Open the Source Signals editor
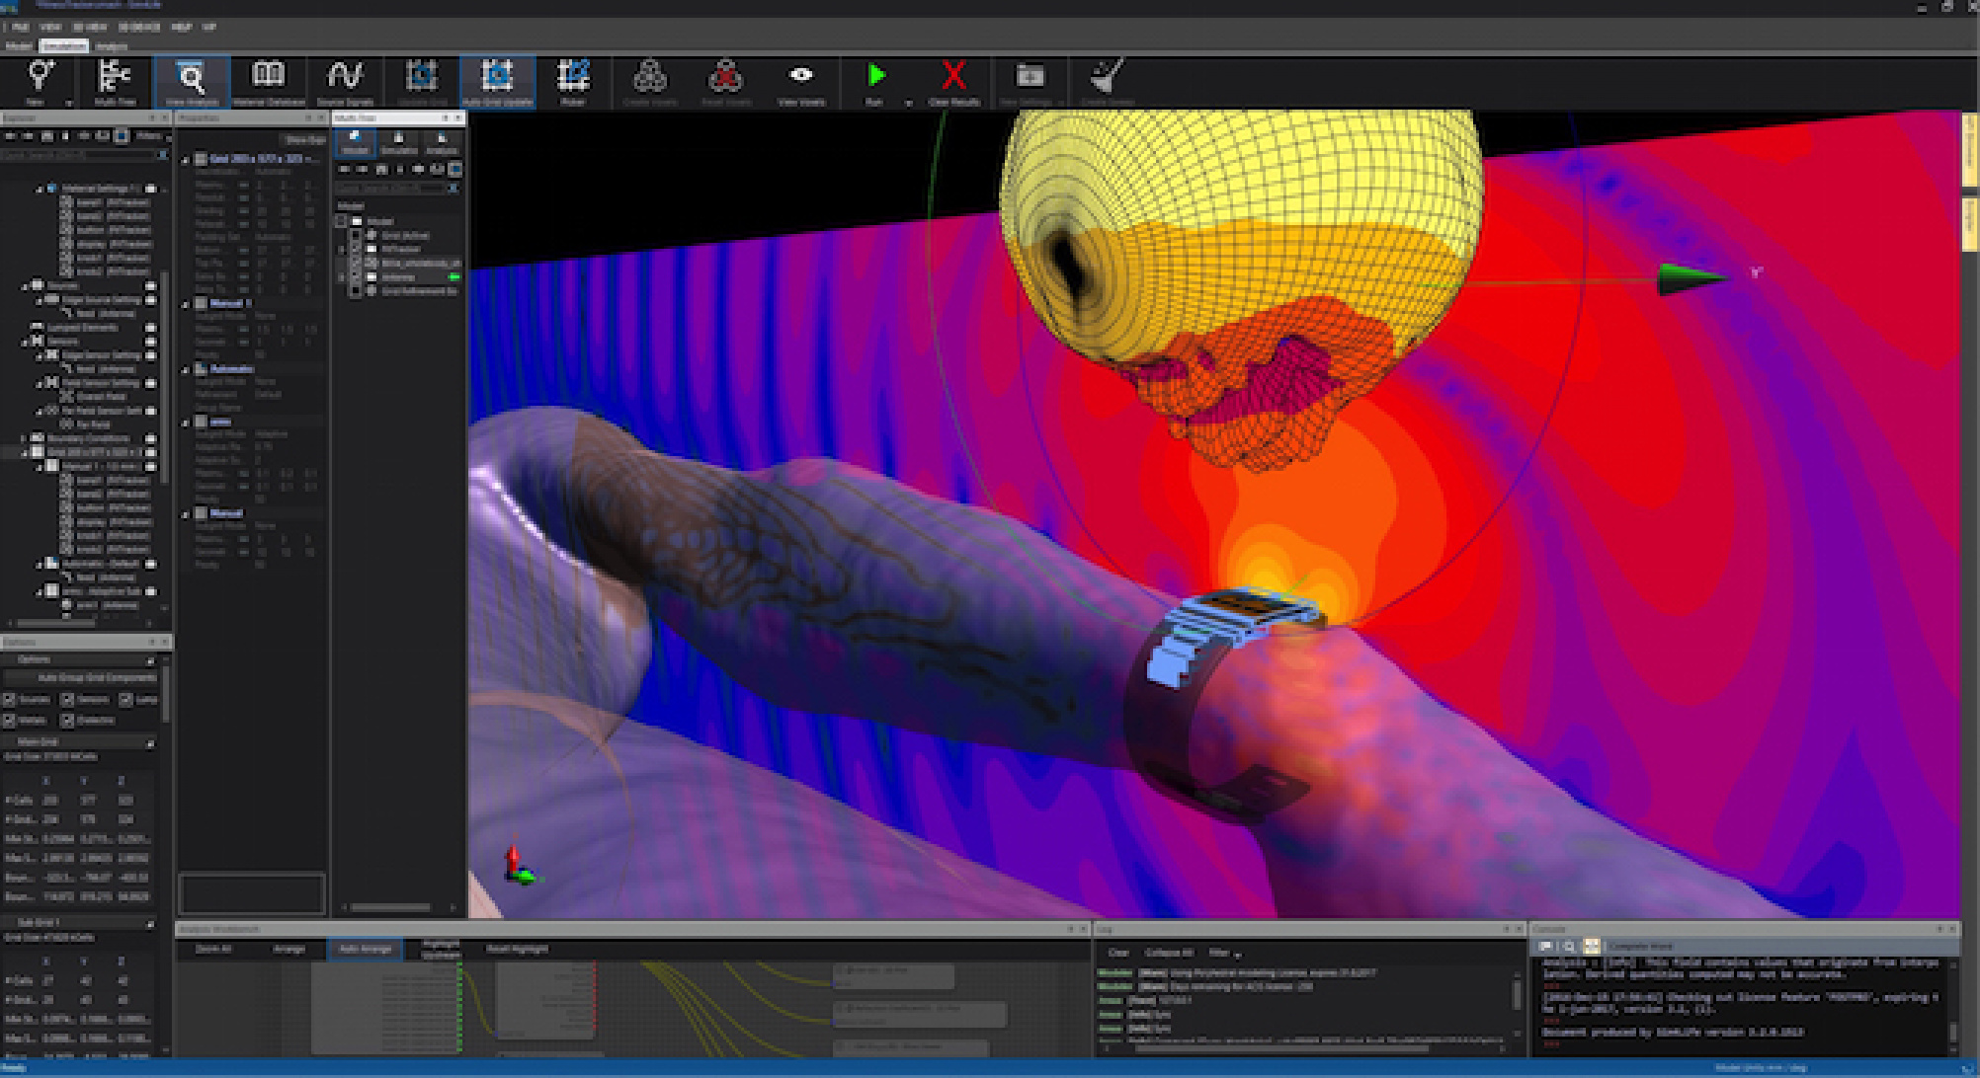1980x1078 pixels. coord(346,79)
